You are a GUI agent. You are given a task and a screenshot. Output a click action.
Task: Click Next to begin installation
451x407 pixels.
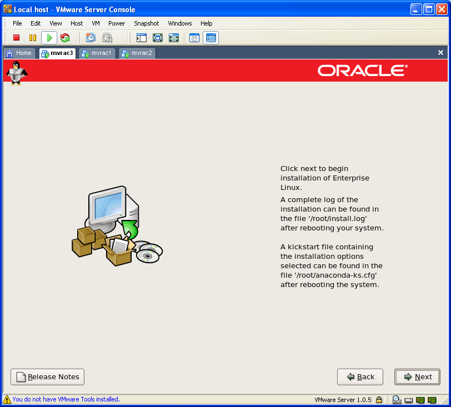(417, 377)
